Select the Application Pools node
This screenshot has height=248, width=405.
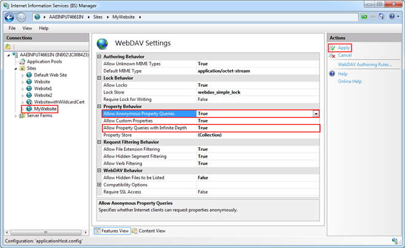pos(44,61)
